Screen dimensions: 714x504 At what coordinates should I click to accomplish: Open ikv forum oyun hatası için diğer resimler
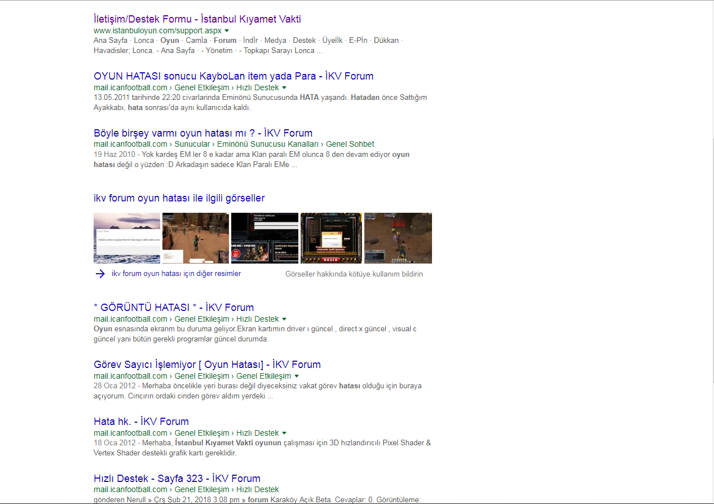[x=176, y=274]
